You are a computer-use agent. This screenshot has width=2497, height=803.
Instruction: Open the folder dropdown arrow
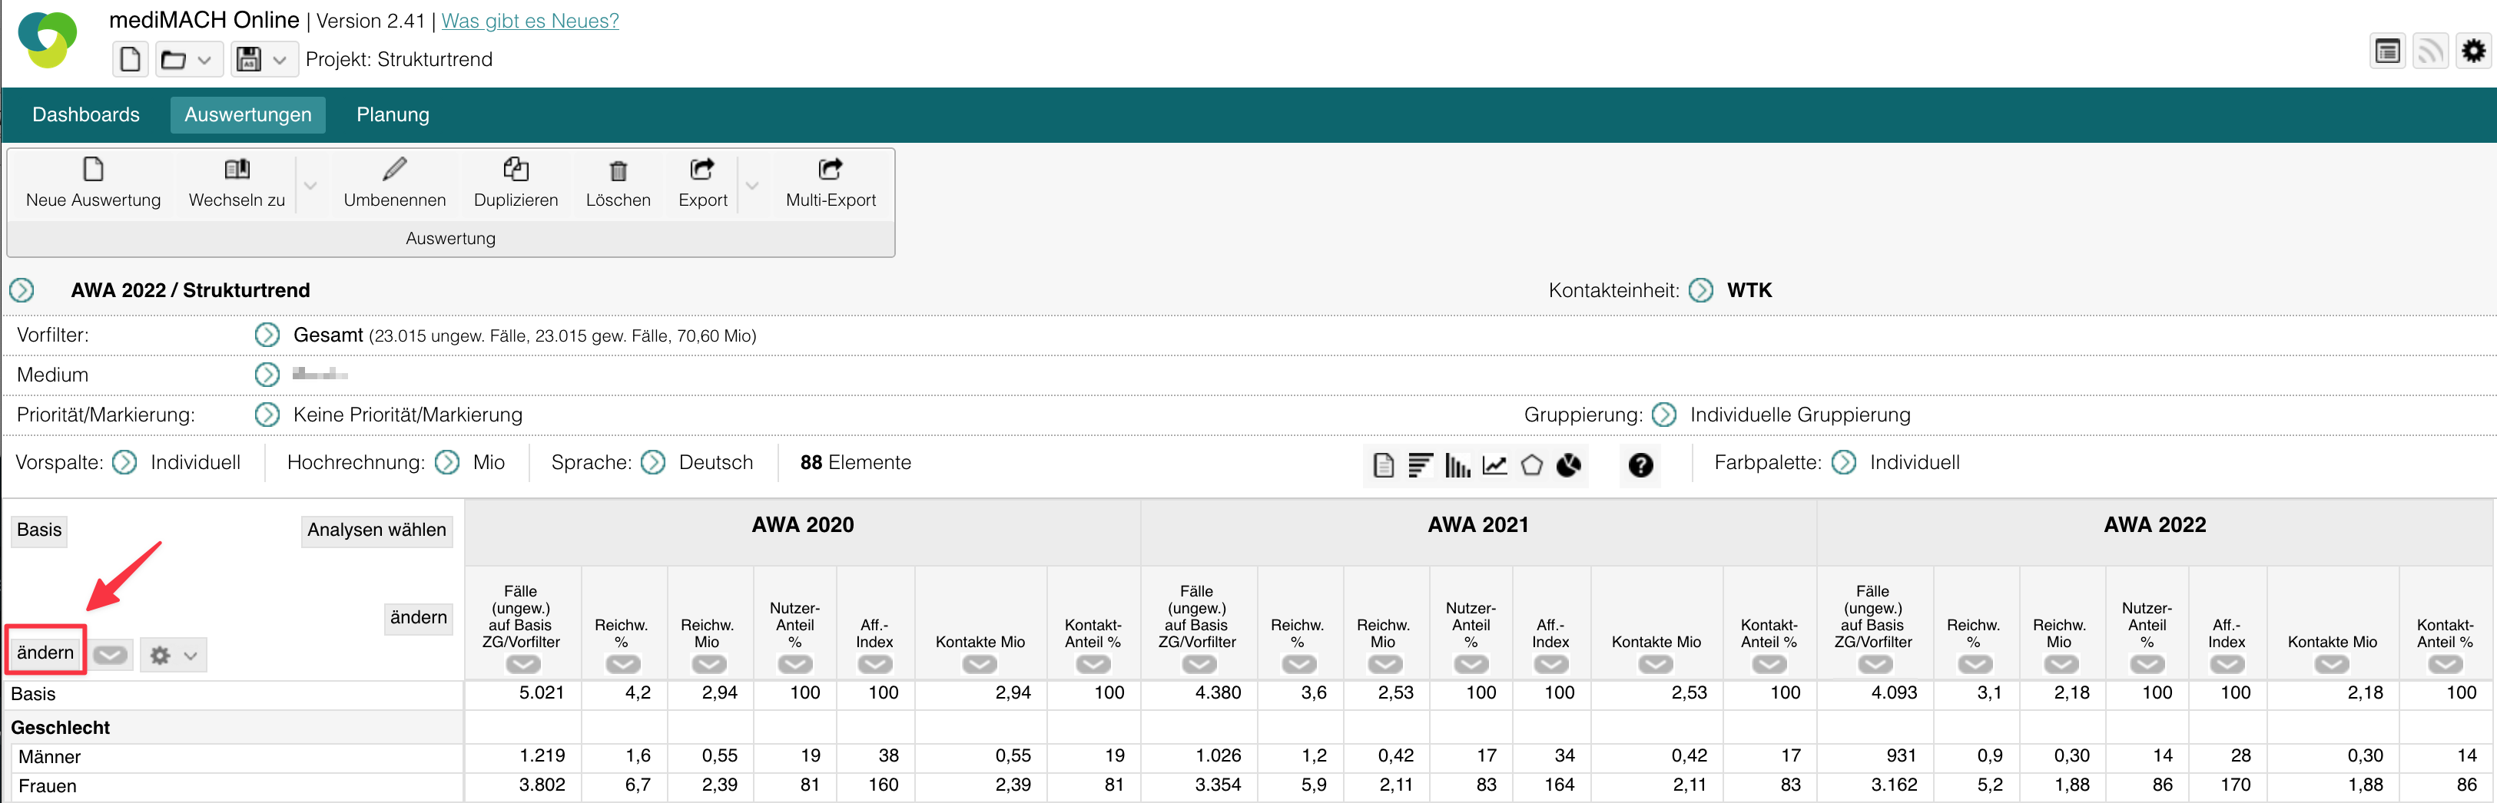click(204, 60)
